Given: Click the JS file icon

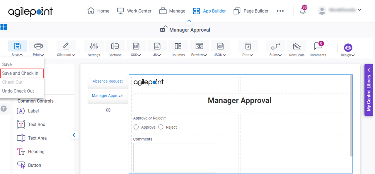Looking at the screenshot, I should [157, 46].
